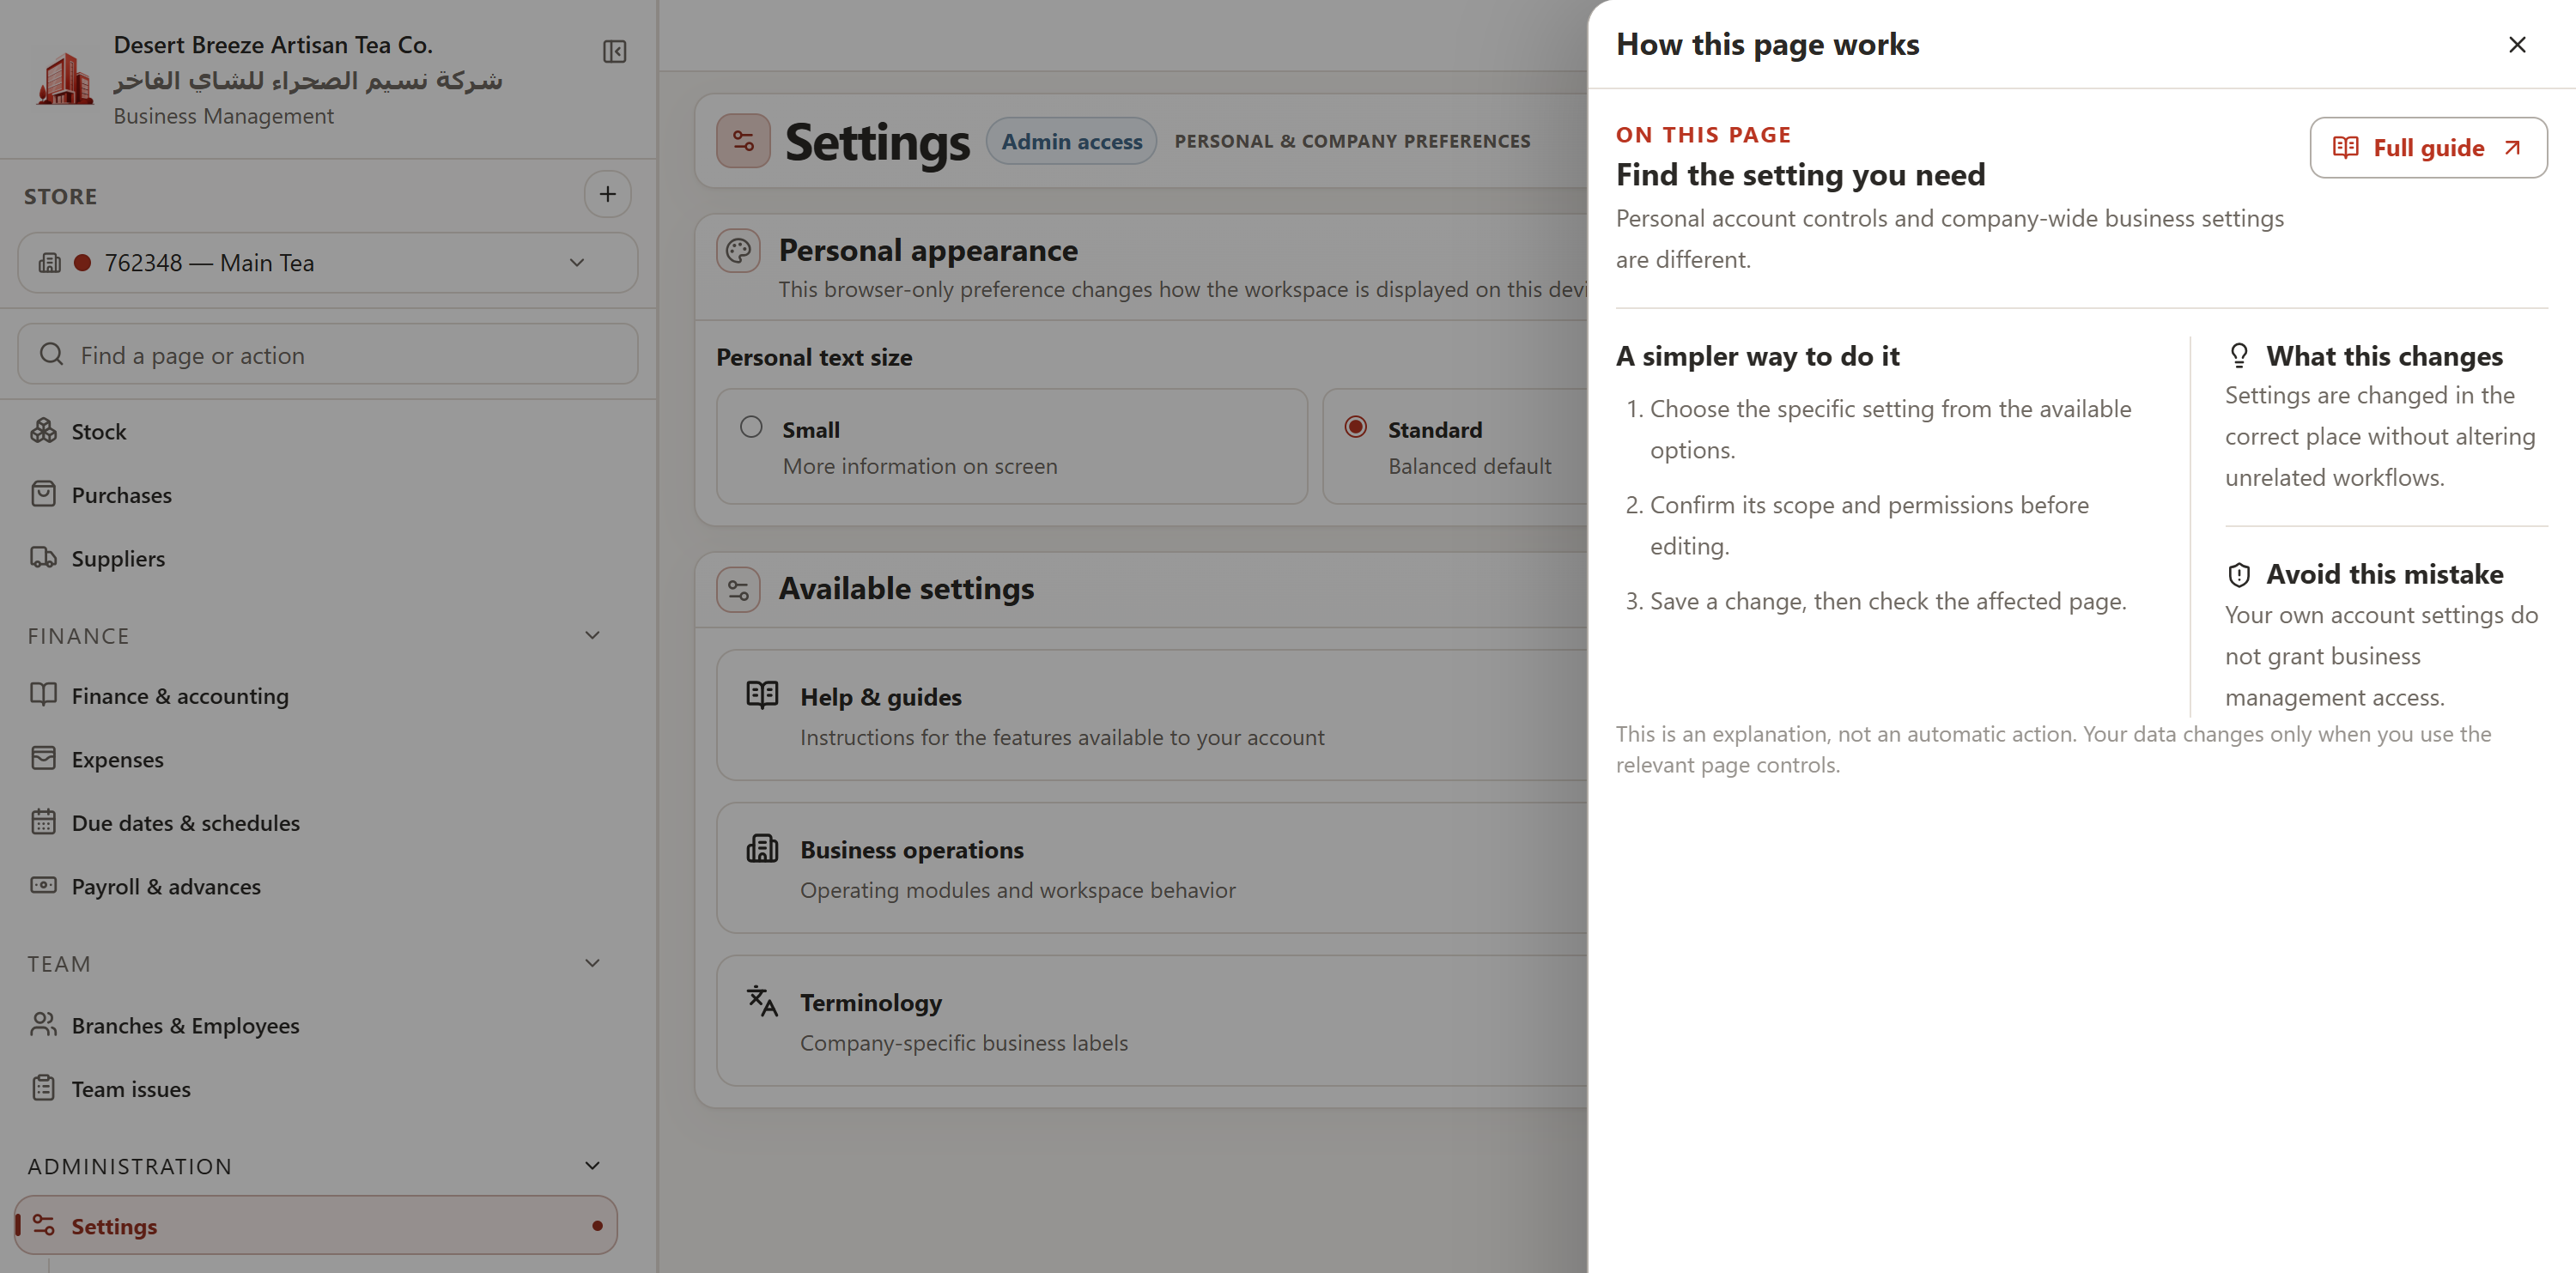Click the Purchases bag icon

43,494
